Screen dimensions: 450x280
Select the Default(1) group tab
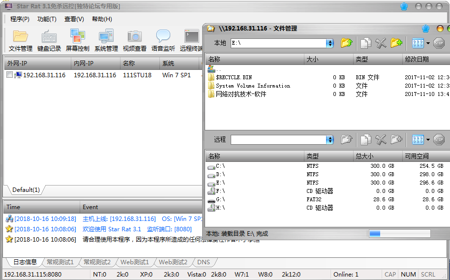pos(26,190)
